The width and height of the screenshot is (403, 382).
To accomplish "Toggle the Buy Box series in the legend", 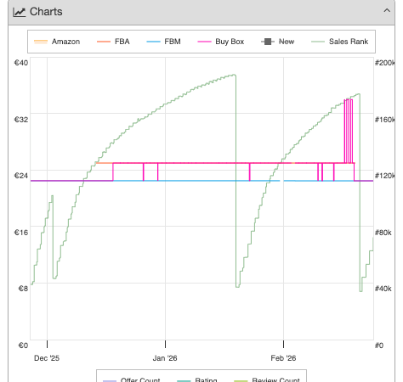I will click(221, 42).
